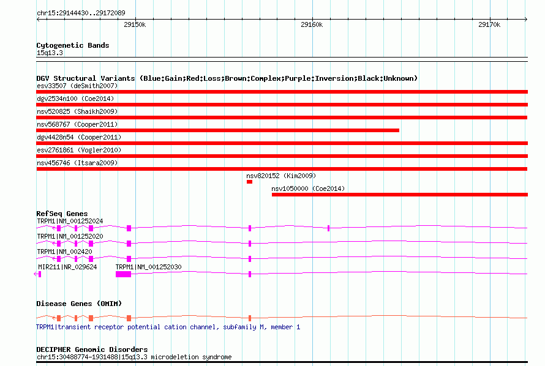Viewport: 545px width, 366px height.
Task: Select the nsv1050000 red loss bar
Action: click(400, 195)
